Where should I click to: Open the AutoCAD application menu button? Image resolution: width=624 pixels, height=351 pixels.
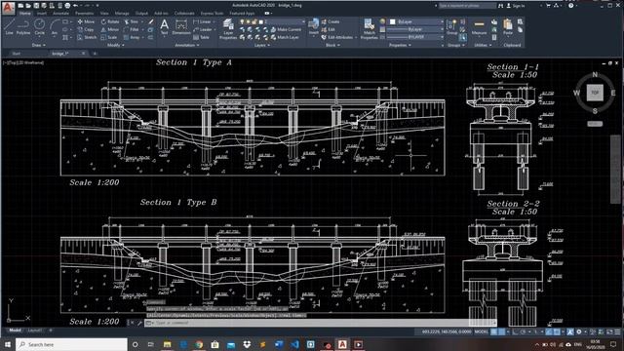point(8,8)
